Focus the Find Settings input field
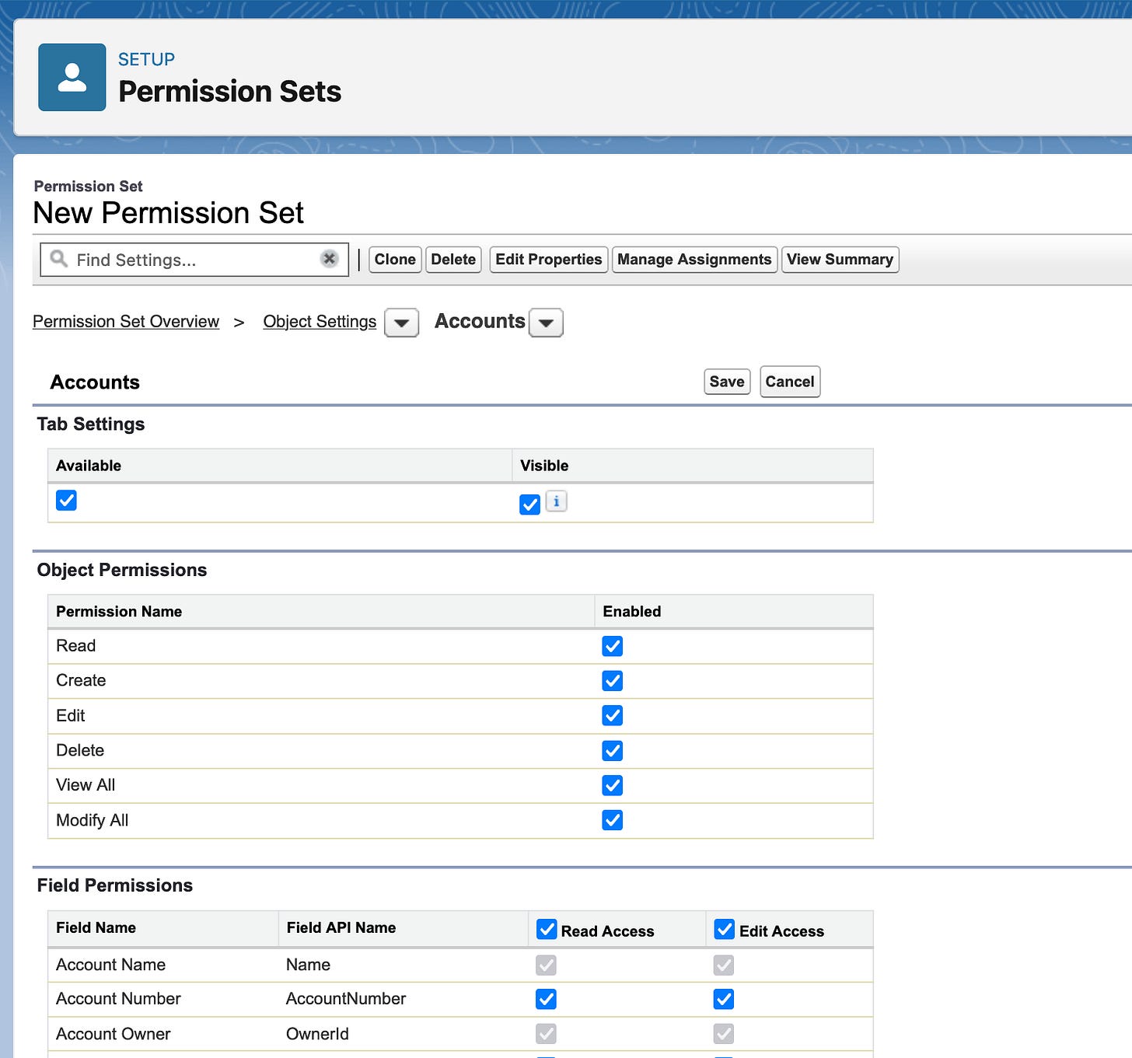 194,260
